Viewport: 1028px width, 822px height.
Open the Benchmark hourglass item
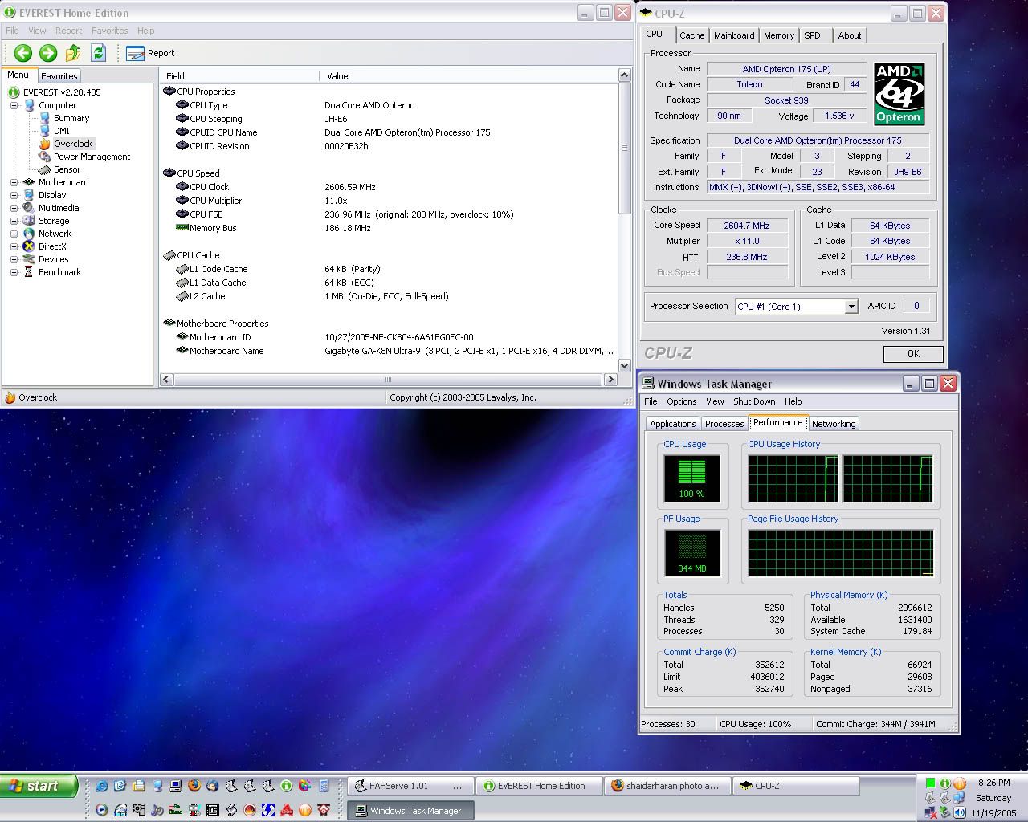click(x=59, y=272)
